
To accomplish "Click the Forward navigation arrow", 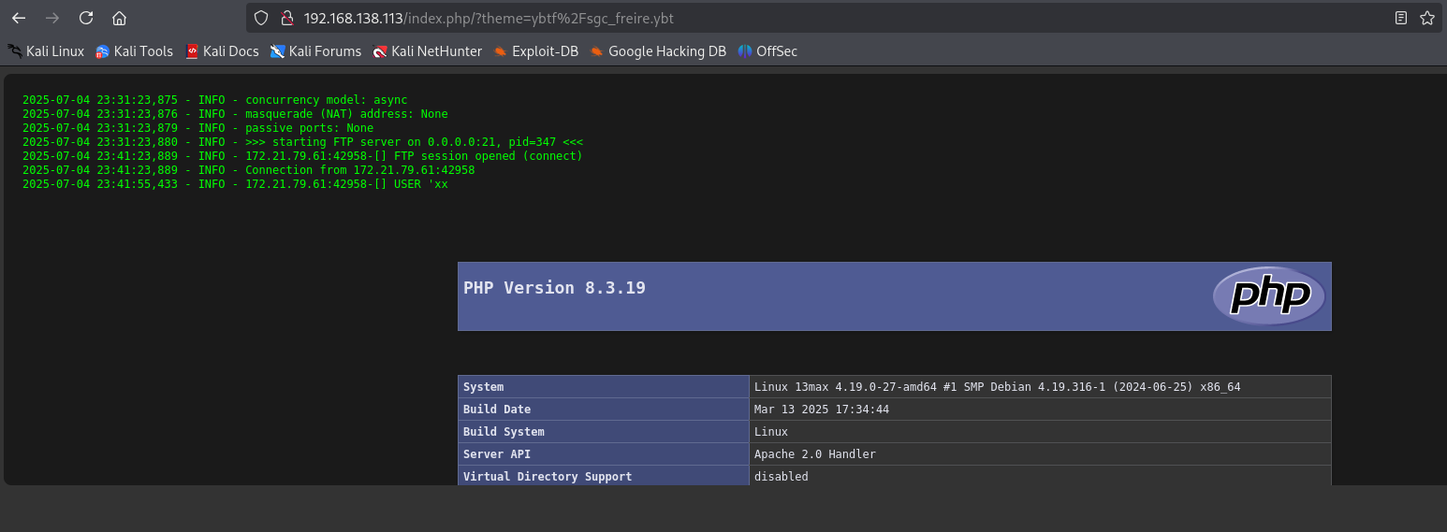I will point(52,18).
